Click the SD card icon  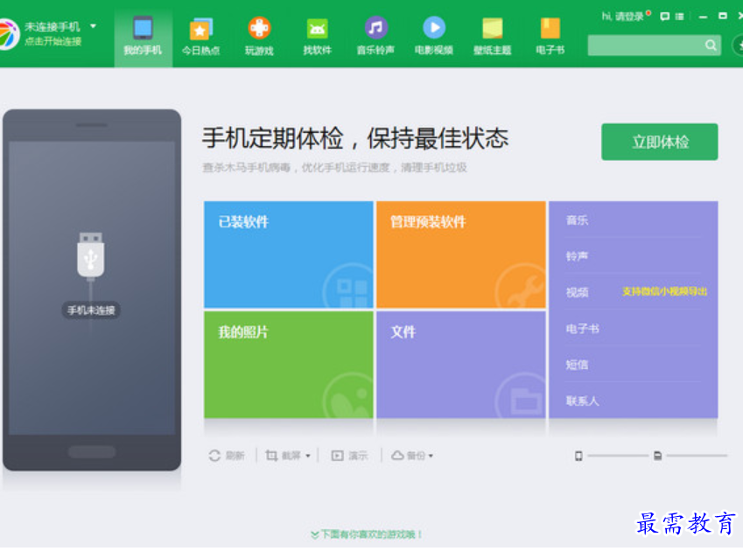click(658, 456)
